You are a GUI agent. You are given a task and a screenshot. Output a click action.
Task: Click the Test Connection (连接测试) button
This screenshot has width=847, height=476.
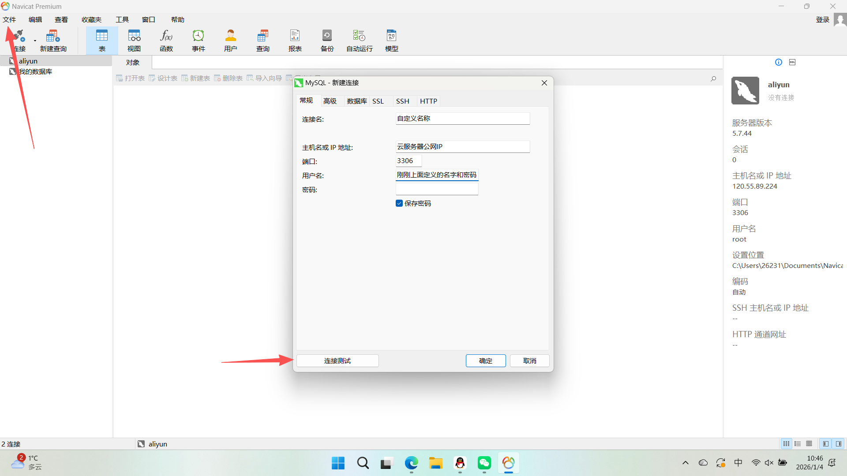pyautogui.click(x=337, y=361)
